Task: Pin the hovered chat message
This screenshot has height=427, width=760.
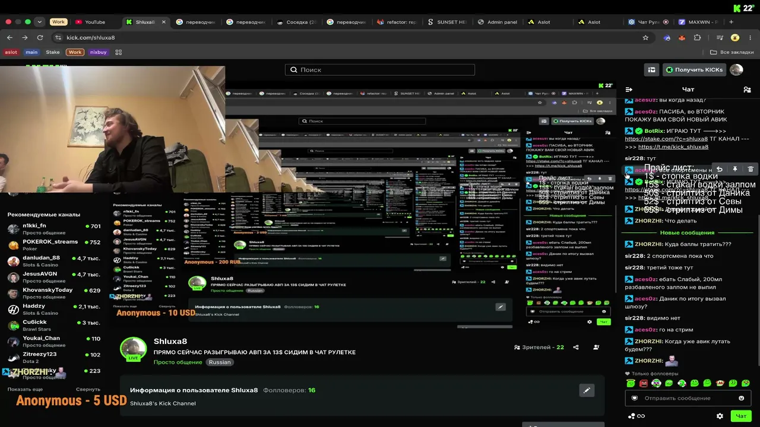Action: (x=734, y=169)
